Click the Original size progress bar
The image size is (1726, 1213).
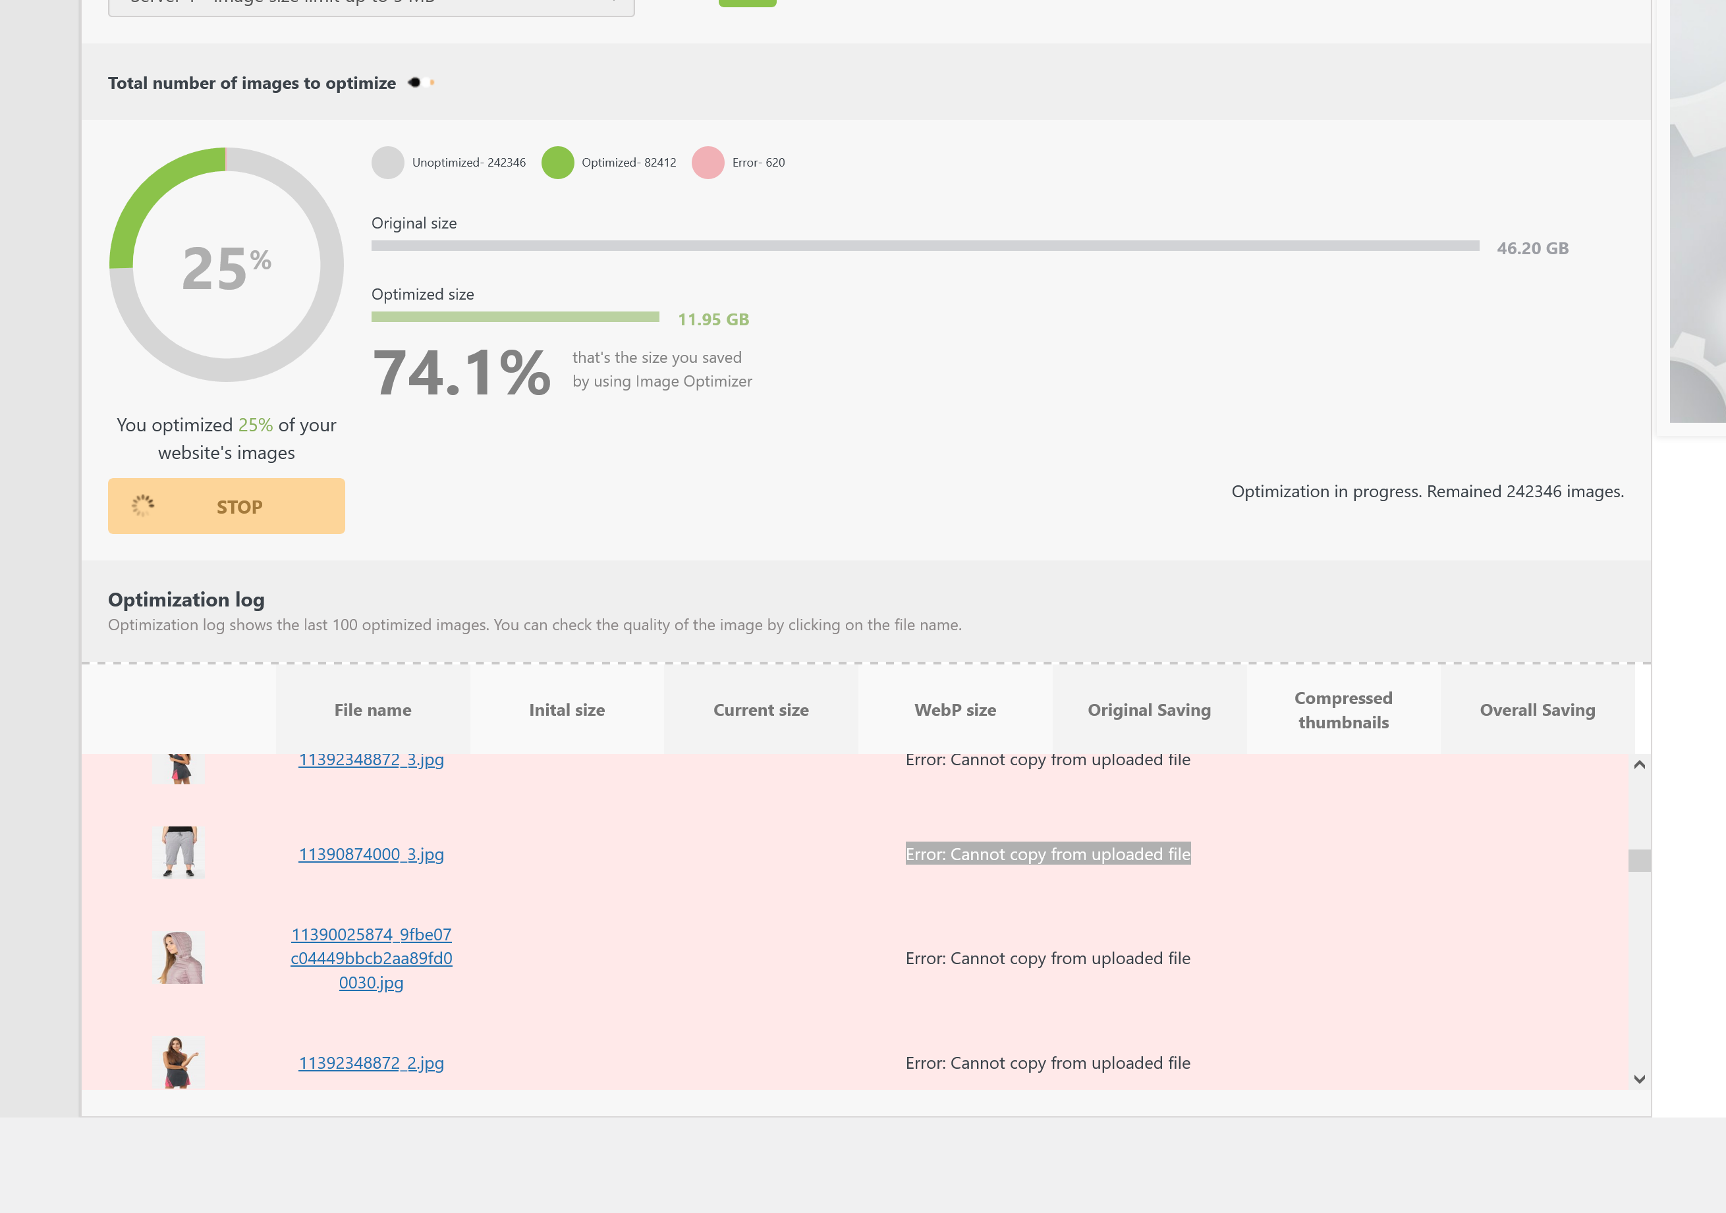926,246
